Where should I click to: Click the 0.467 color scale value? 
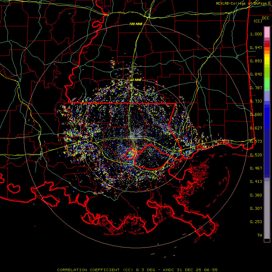click(256, 168)
